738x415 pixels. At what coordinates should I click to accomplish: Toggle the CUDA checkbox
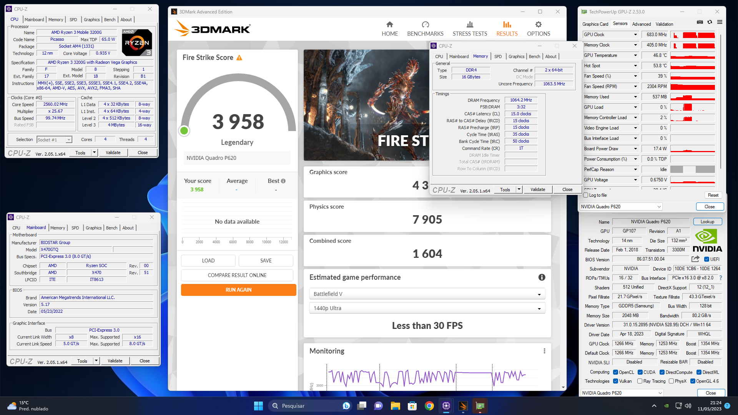click(x=640, y=372)
